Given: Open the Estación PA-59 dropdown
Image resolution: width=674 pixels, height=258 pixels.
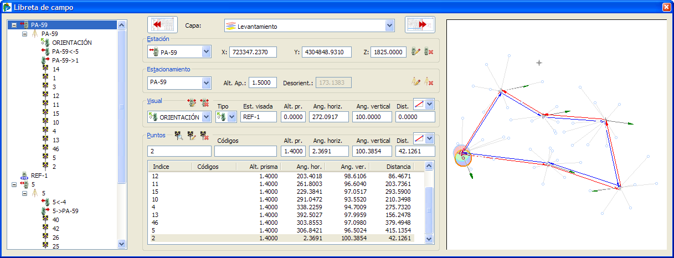Looking at the screenshot, I should 206,52.
